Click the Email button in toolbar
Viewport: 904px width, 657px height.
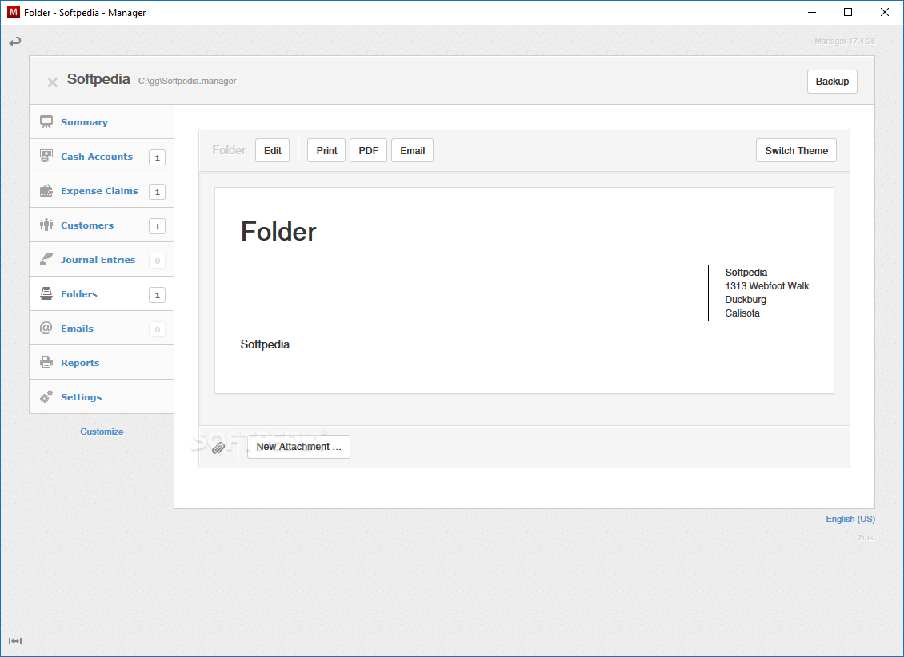[412, 150]
